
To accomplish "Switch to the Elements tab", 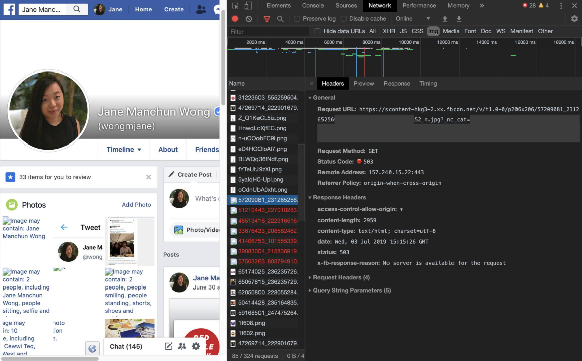I will click(278, 5).
